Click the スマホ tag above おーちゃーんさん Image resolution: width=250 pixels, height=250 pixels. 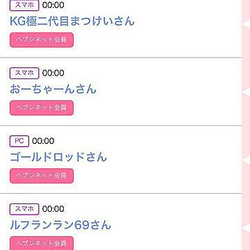tap(24, 73)
